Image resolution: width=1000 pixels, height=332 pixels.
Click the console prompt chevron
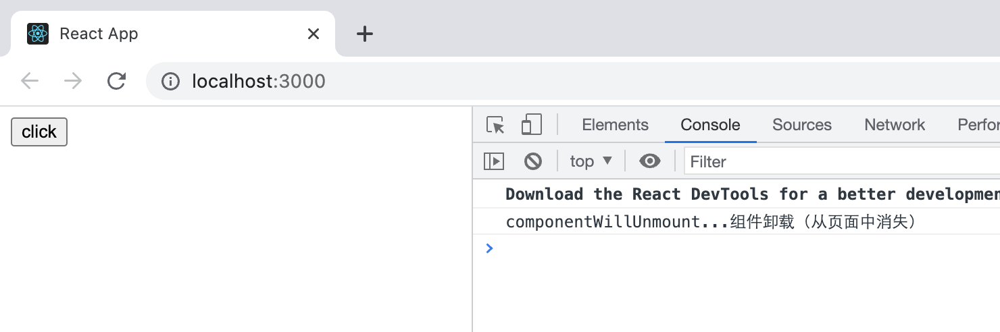[x=490, y=248]
